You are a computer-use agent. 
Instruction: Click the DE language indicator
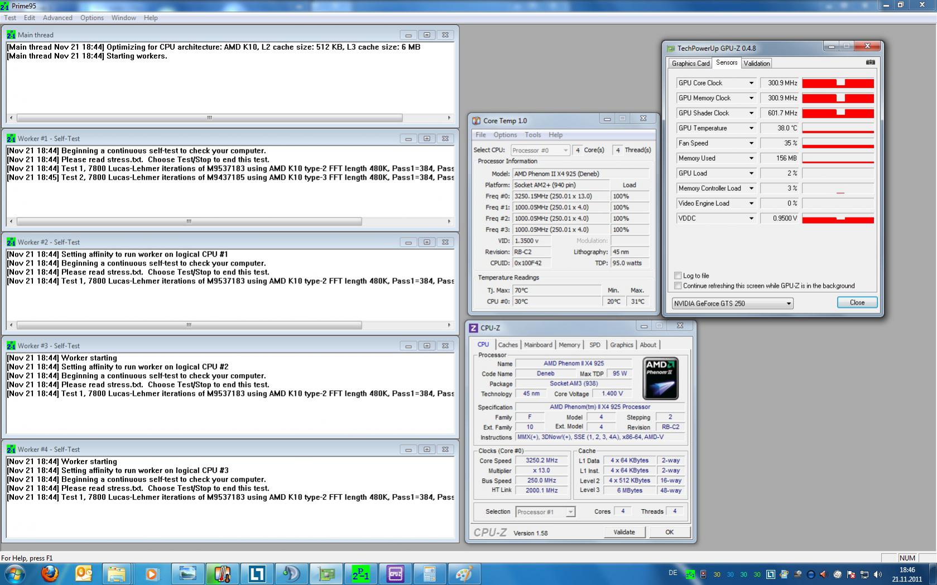click(672, 573)
